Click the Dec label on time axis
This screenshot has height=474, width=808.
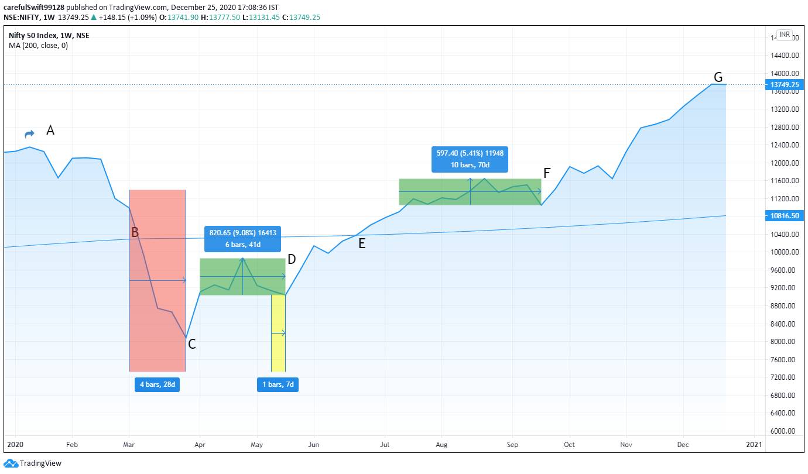(683, 445)
